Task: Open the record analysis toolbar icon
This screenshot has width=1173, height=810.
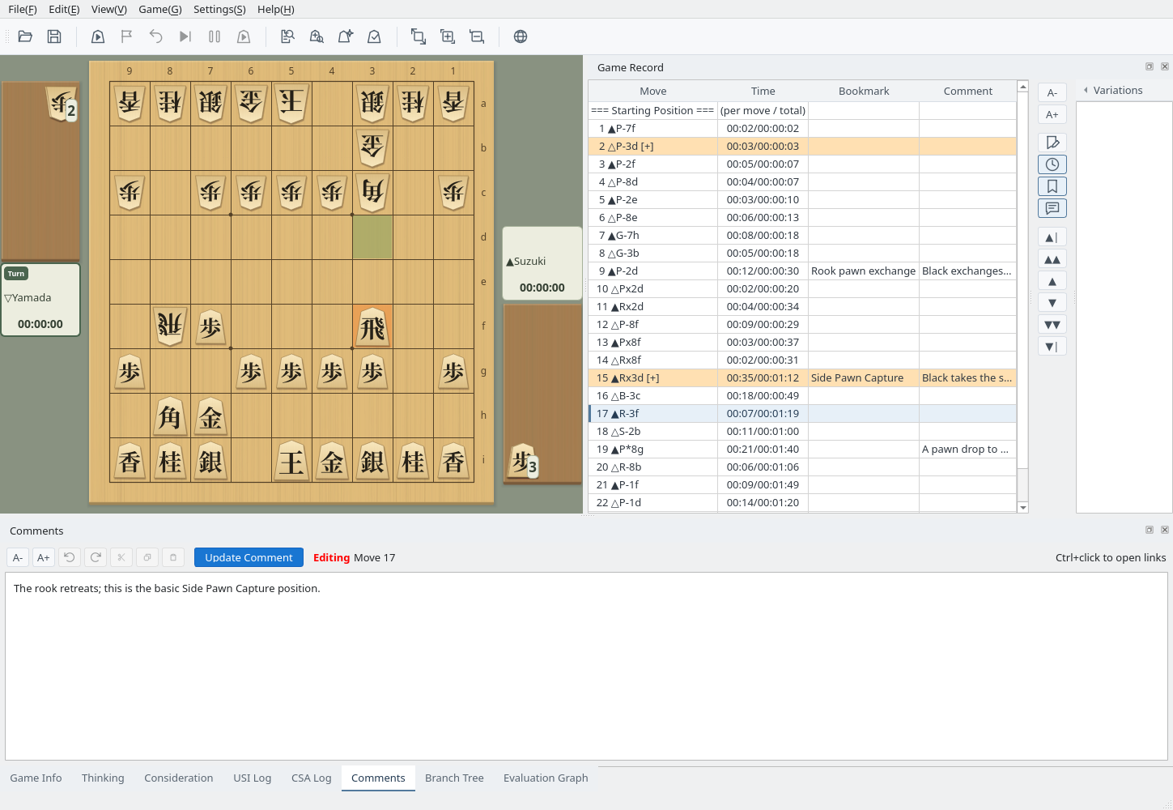Action: coord(287,36)
